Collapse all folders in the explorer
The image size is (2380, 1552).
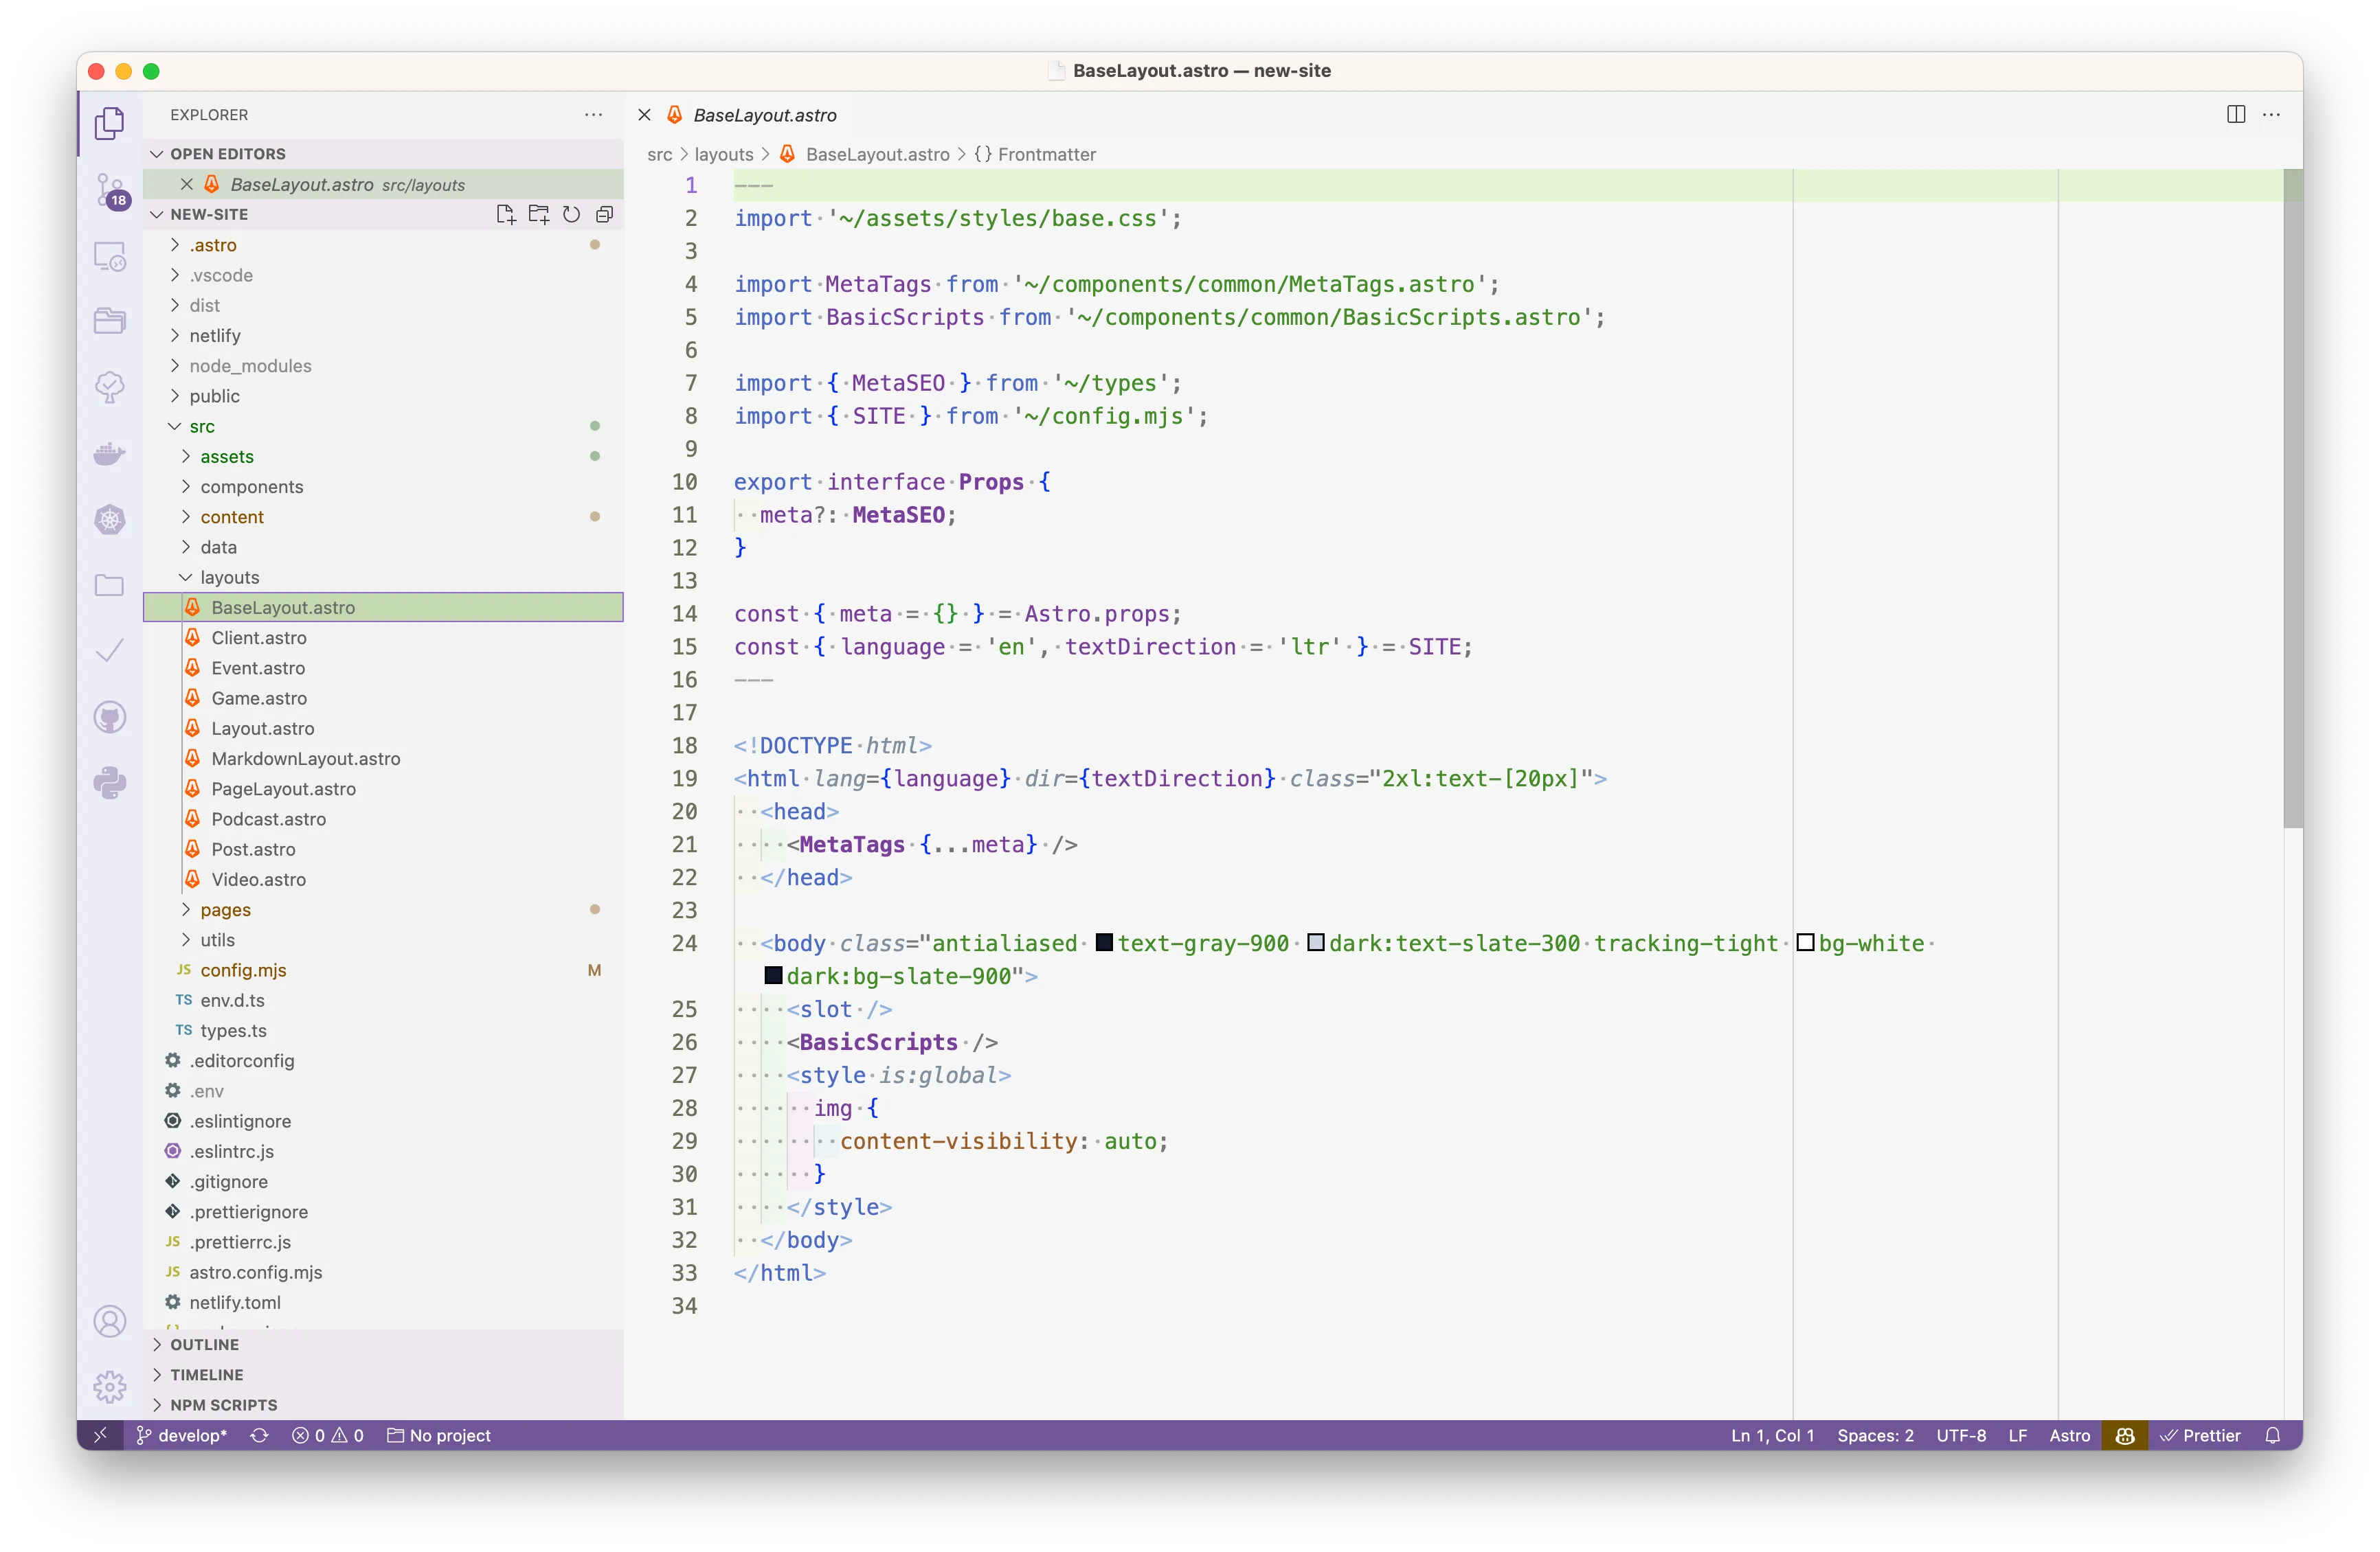[603, 214]
